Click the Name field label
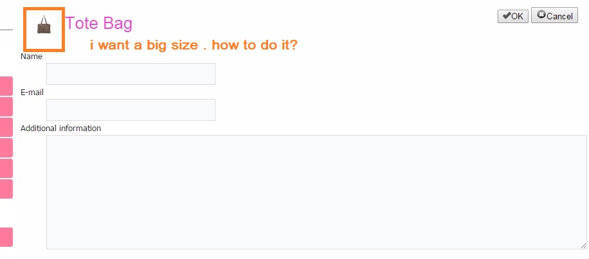Image resolution: width=589 pixels, height=259 pixels. 32,57
